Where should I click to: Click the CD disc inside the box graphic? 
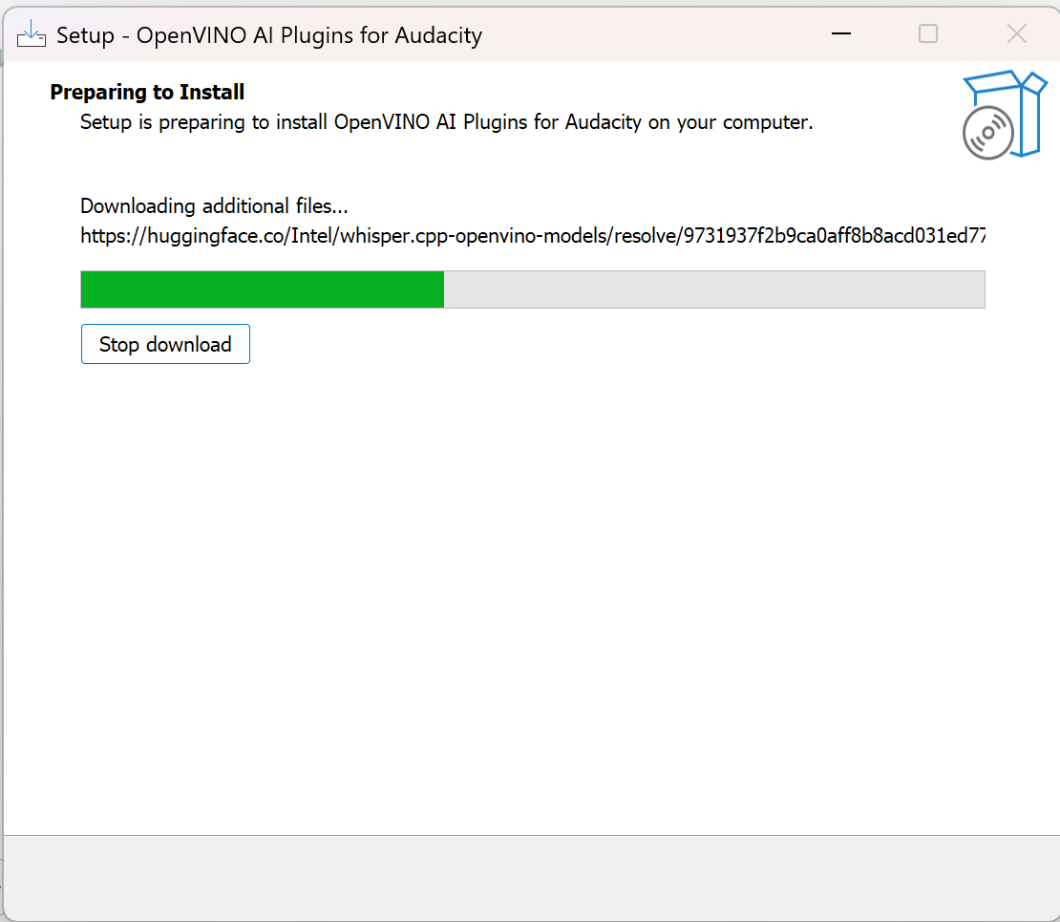(x=987, y=133)
